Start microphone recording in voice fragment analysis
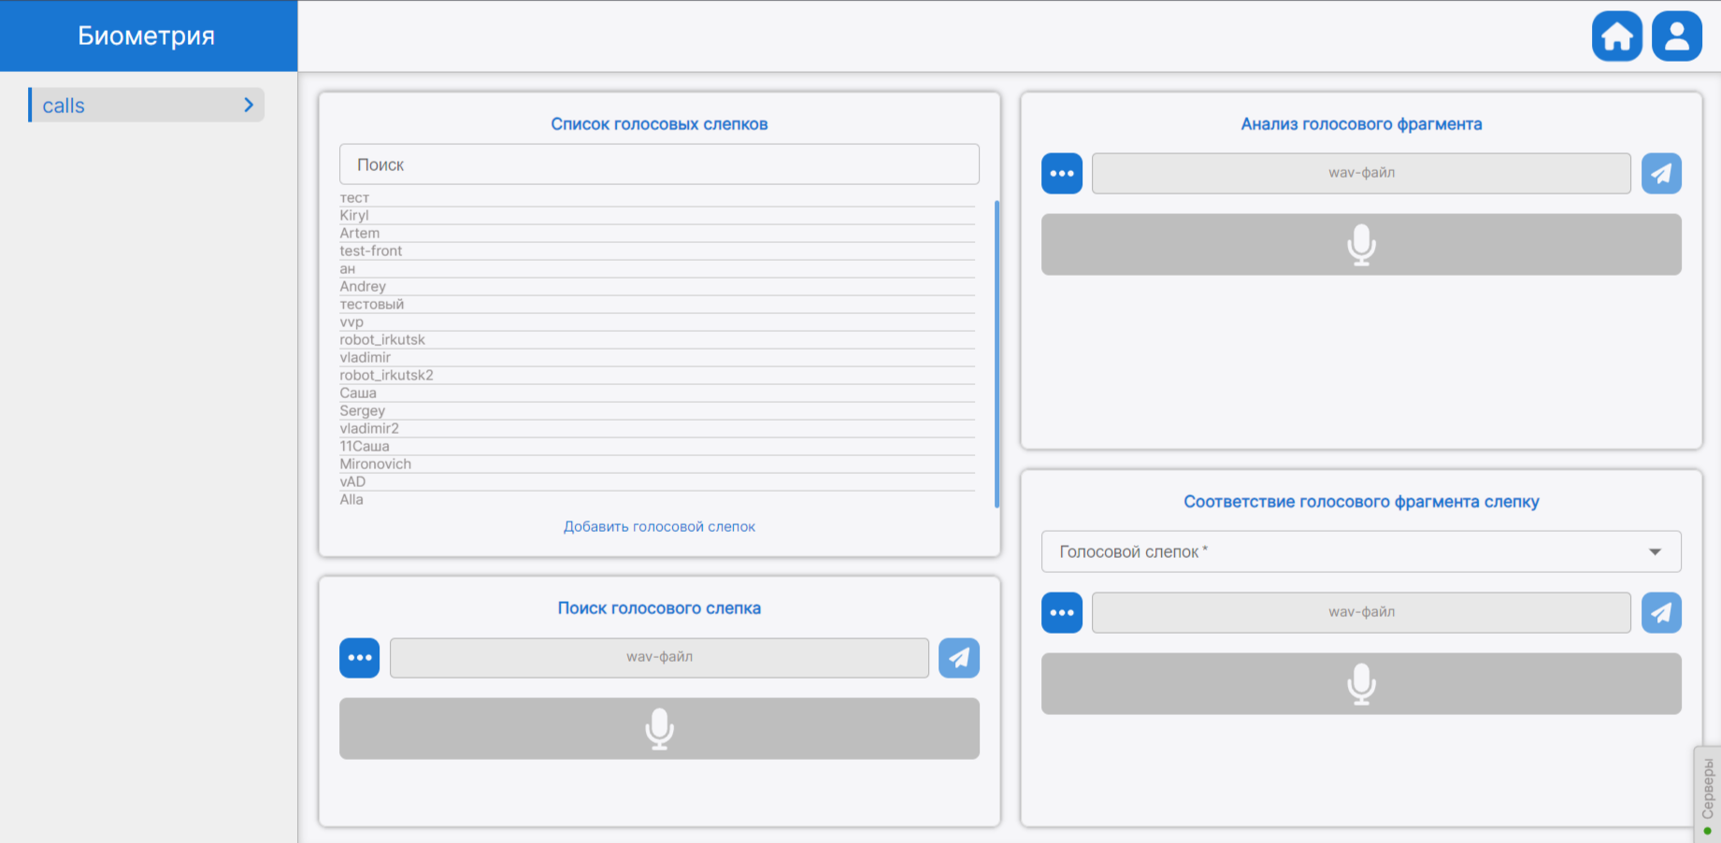 click(x=1361, y=245)
